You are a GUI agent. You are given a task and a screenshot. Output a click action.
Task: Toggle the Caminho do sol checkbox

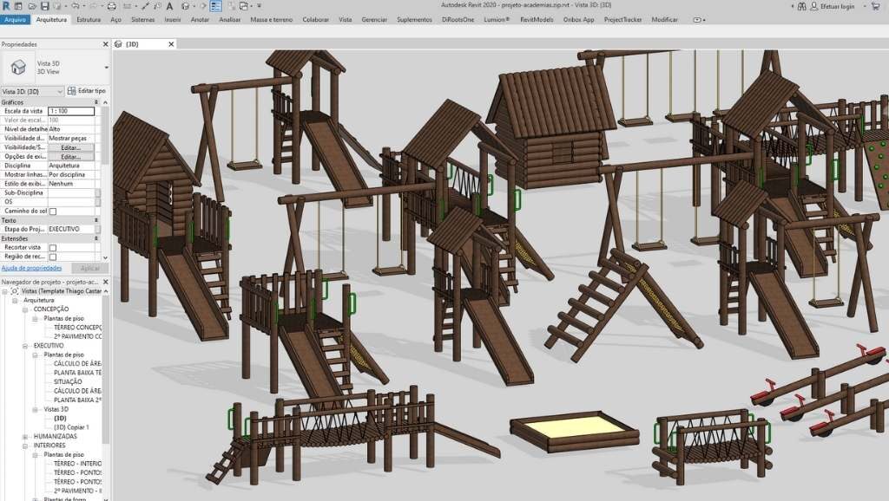[53, 211]
